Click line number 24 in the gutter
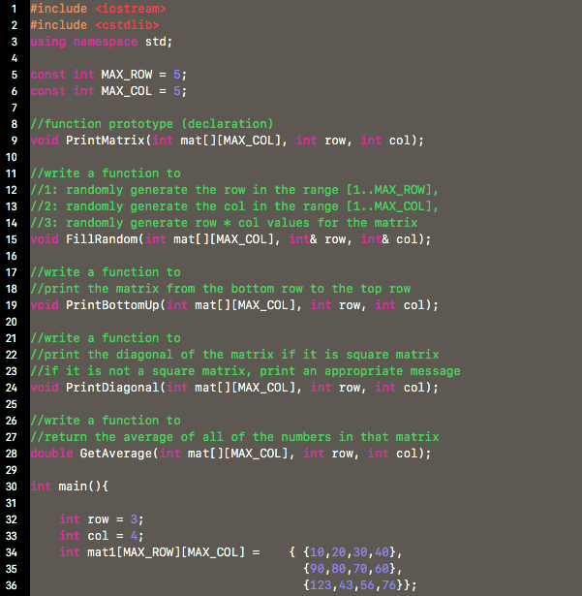582x596 pixels. click(x=12, y=388)
